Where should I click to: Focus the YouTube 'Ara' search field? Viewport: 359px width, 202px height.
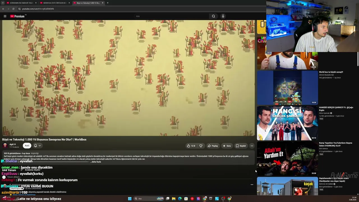coord(171,16)
